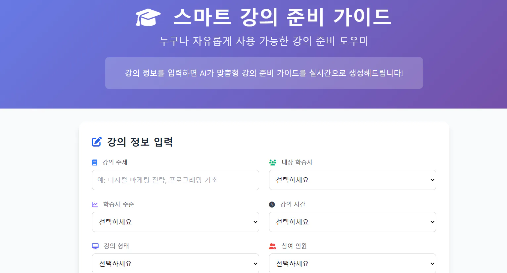Click the monitor icon beside 강의 형태
Screen dimensions: 507x273
tap(95, 246)
